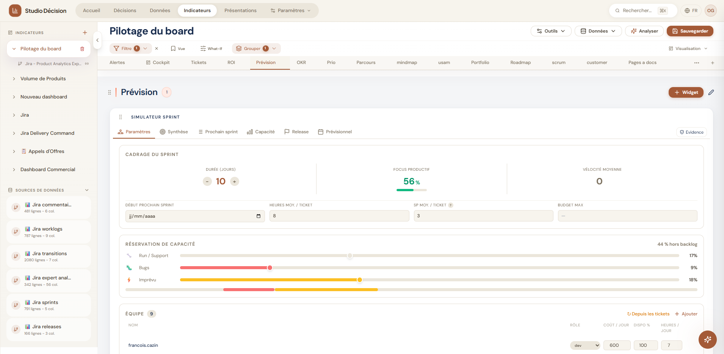Expand the Volume de Produits tree item
The width and height of the screenshot is (724, 354).
point(14,79)
